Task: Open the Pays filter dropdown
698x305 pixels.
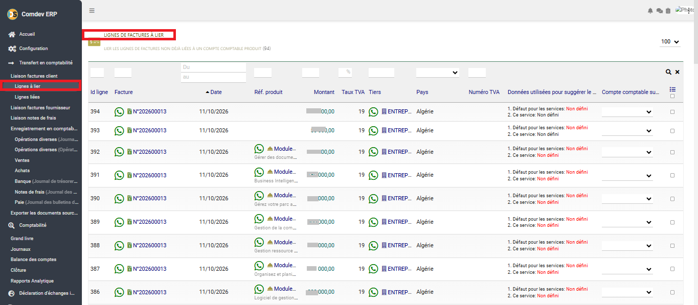Action: click(438, 73)
